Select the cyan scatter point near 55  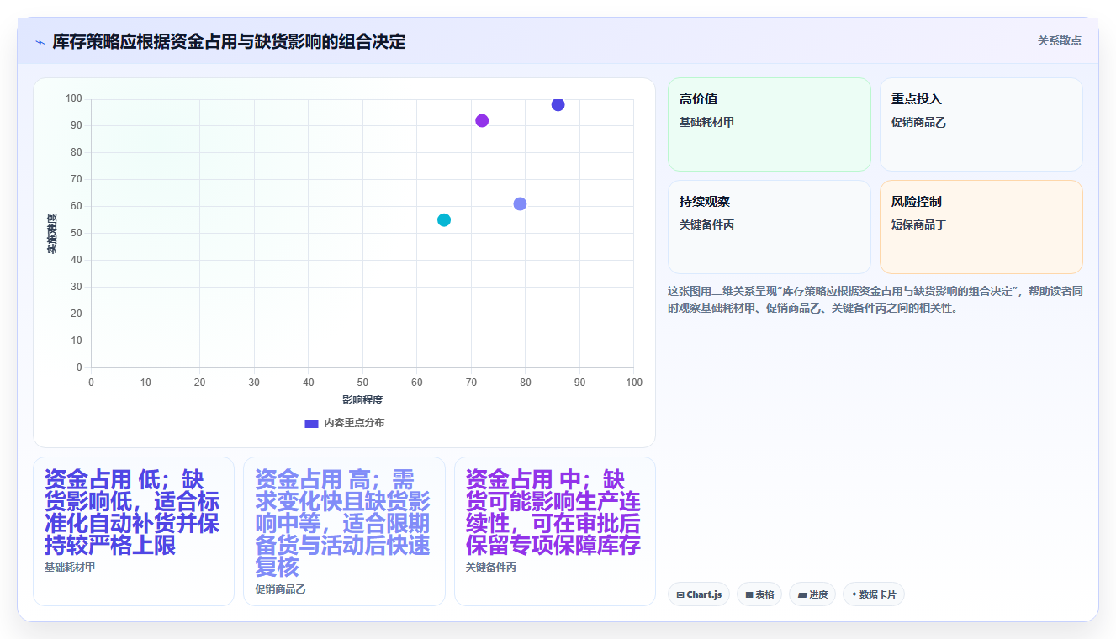444,220
